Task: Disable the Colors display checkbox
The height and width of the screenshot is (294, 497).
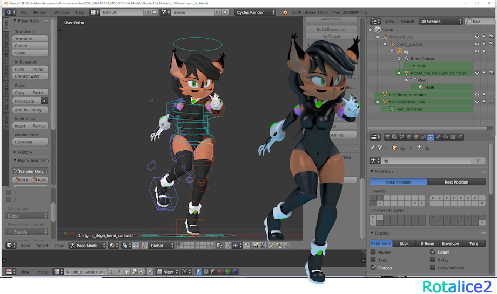Action: coord(433,252)
